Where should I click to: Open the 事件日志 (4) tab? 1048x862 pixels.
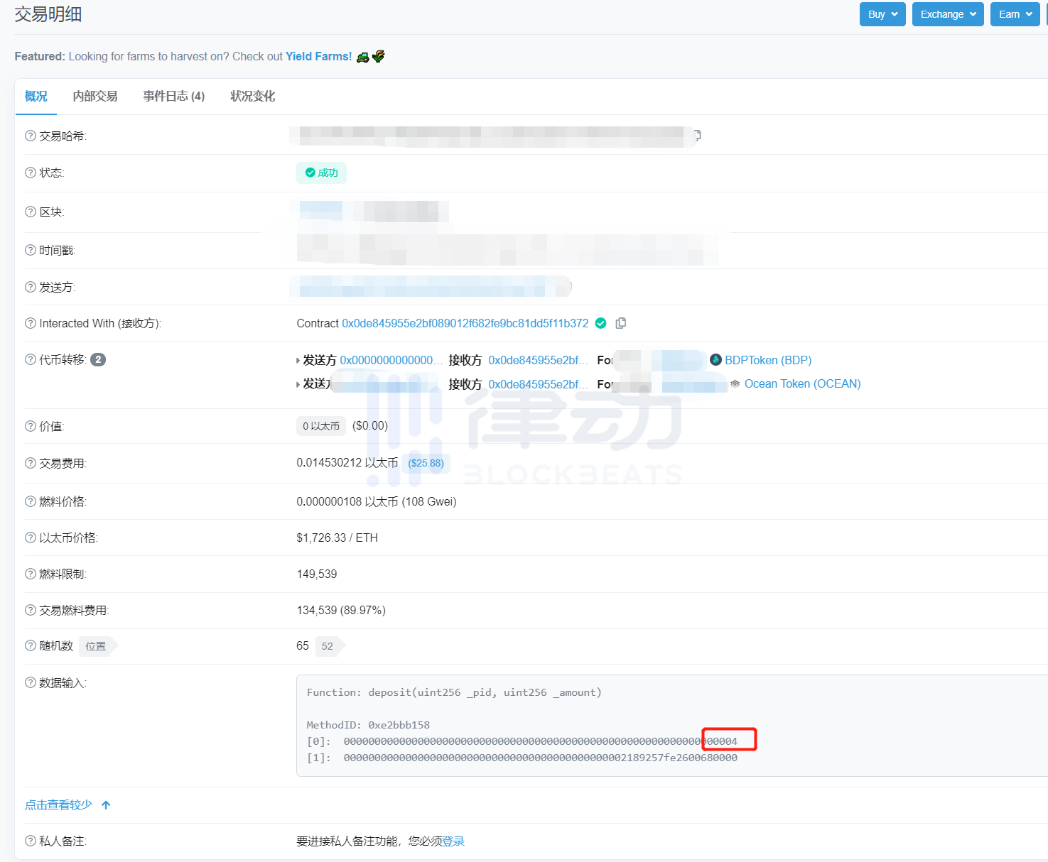click(174, 96)
